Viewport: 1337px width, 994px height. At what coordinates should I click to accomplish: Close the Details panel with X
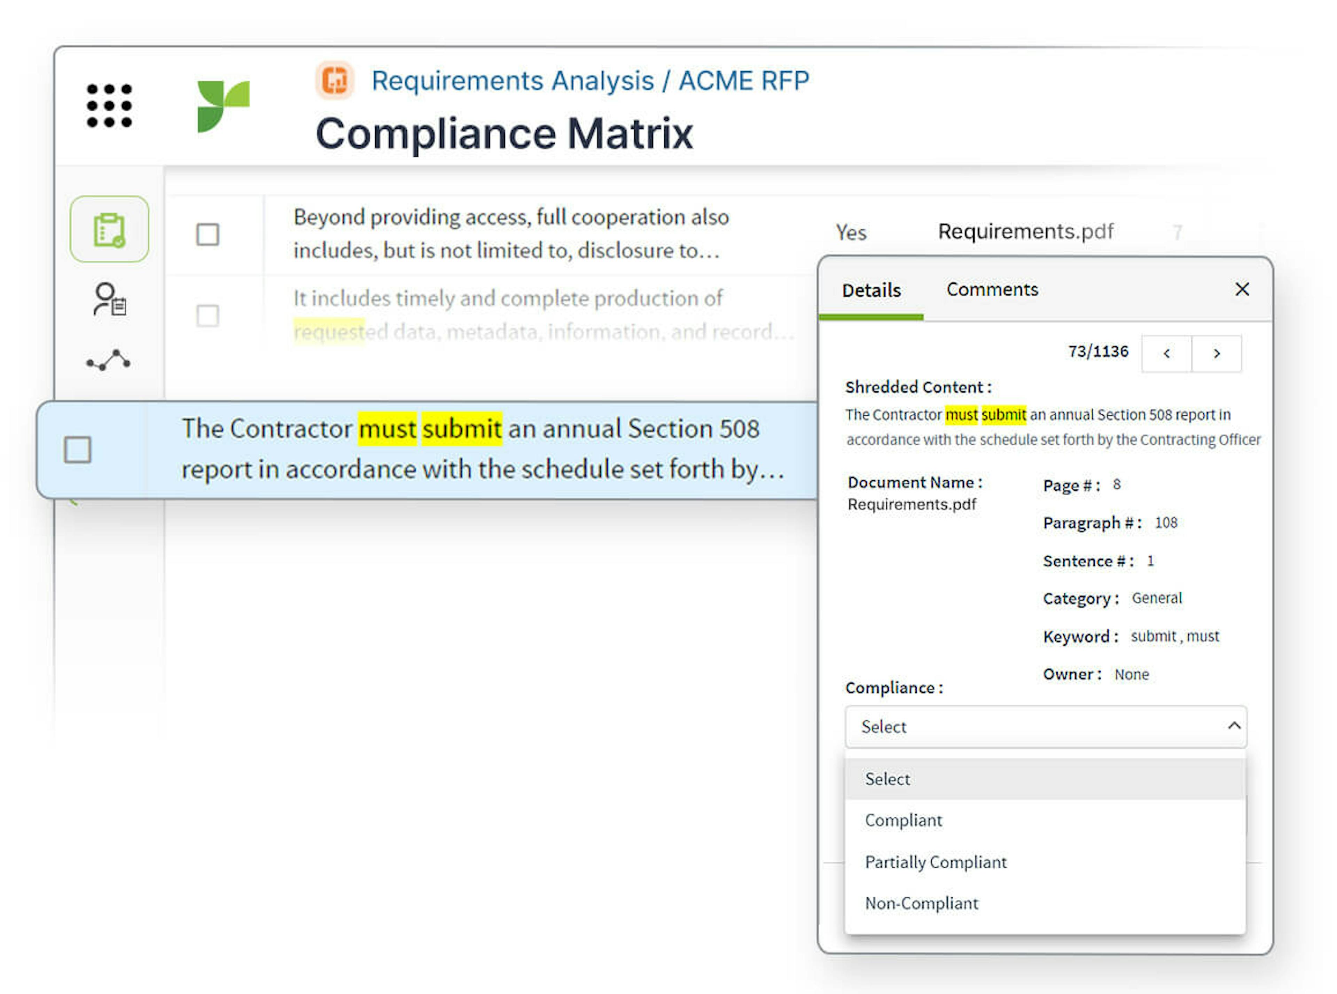[1242, 289]
